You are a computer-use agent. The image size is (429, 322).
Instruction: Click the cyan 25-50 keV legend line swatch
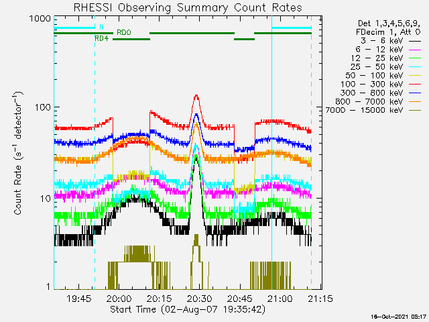(415, 67)
